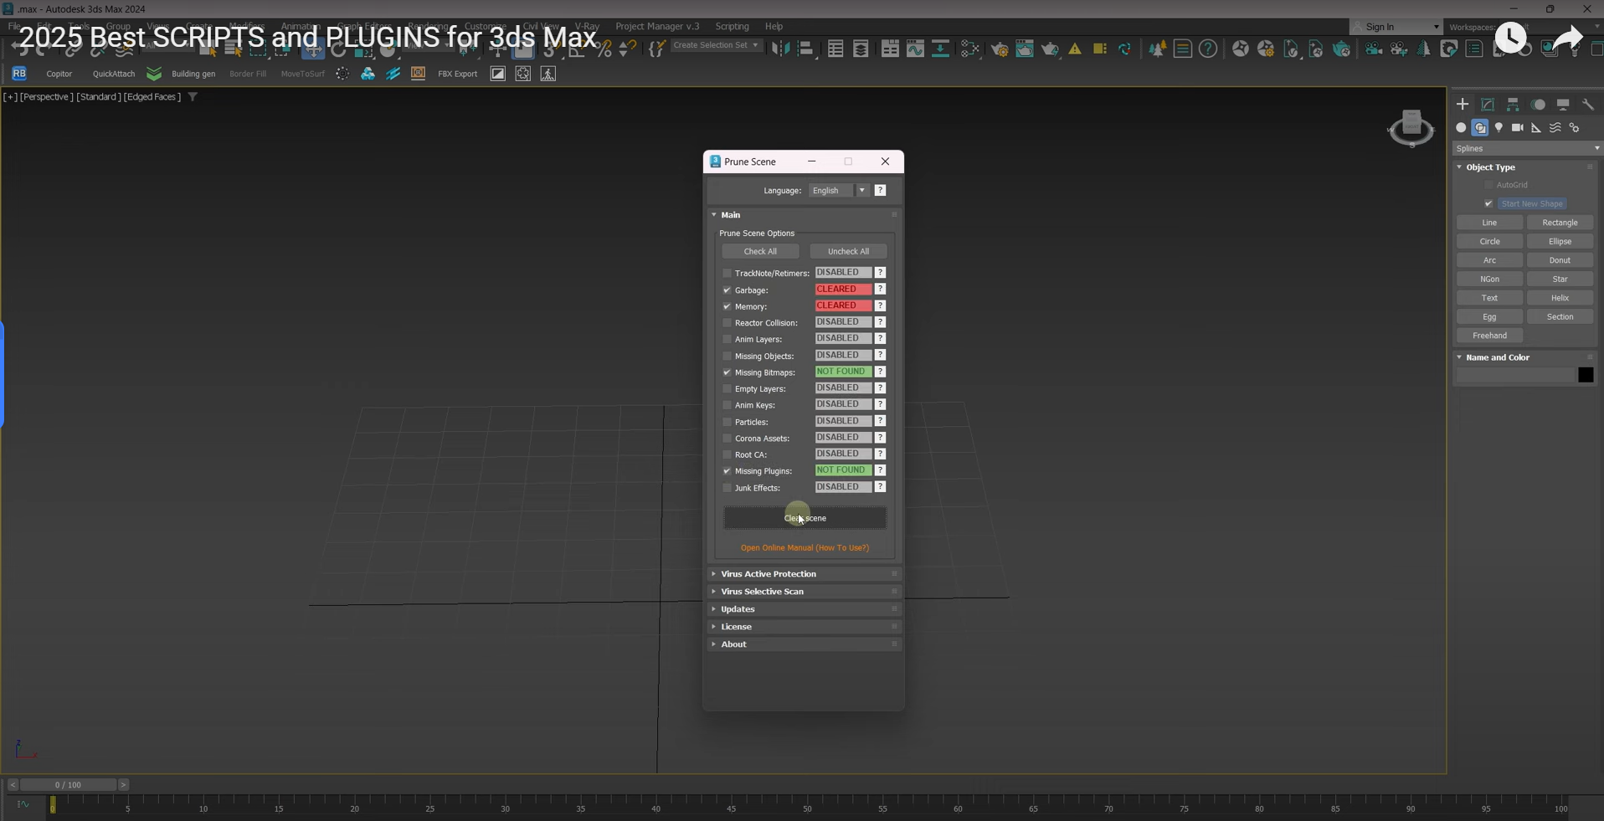Expand the Virus Active Protection rollout
The height and width of the screenshot is (821, 1604).
coord(803,574)
